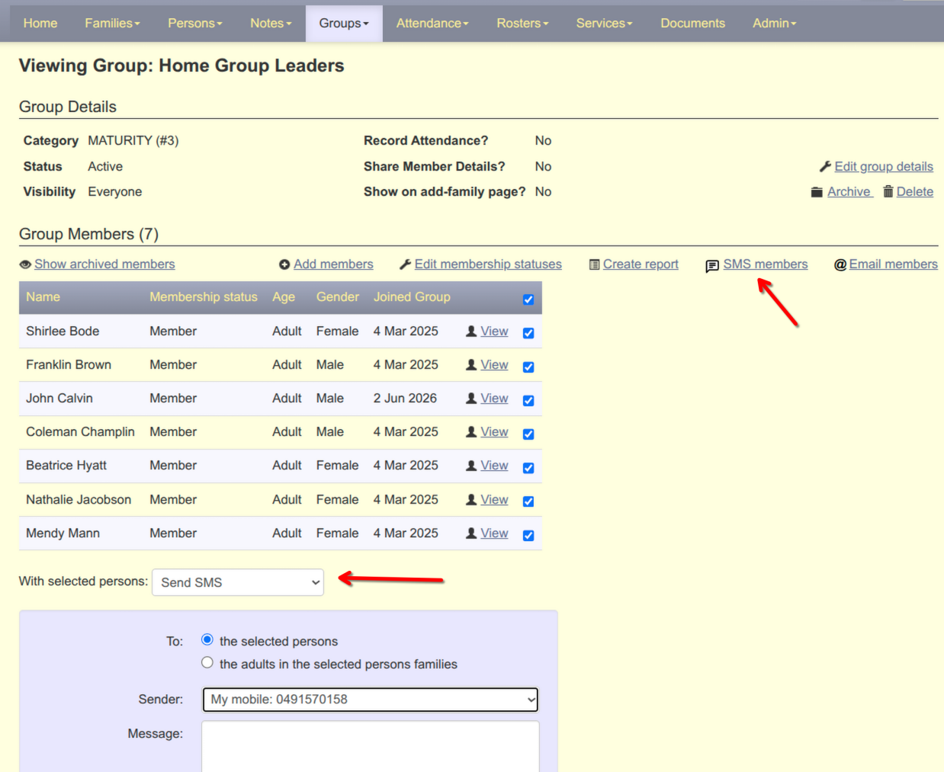
Task: Open the Sender mobile number dropdown
Action: [371, 700]
